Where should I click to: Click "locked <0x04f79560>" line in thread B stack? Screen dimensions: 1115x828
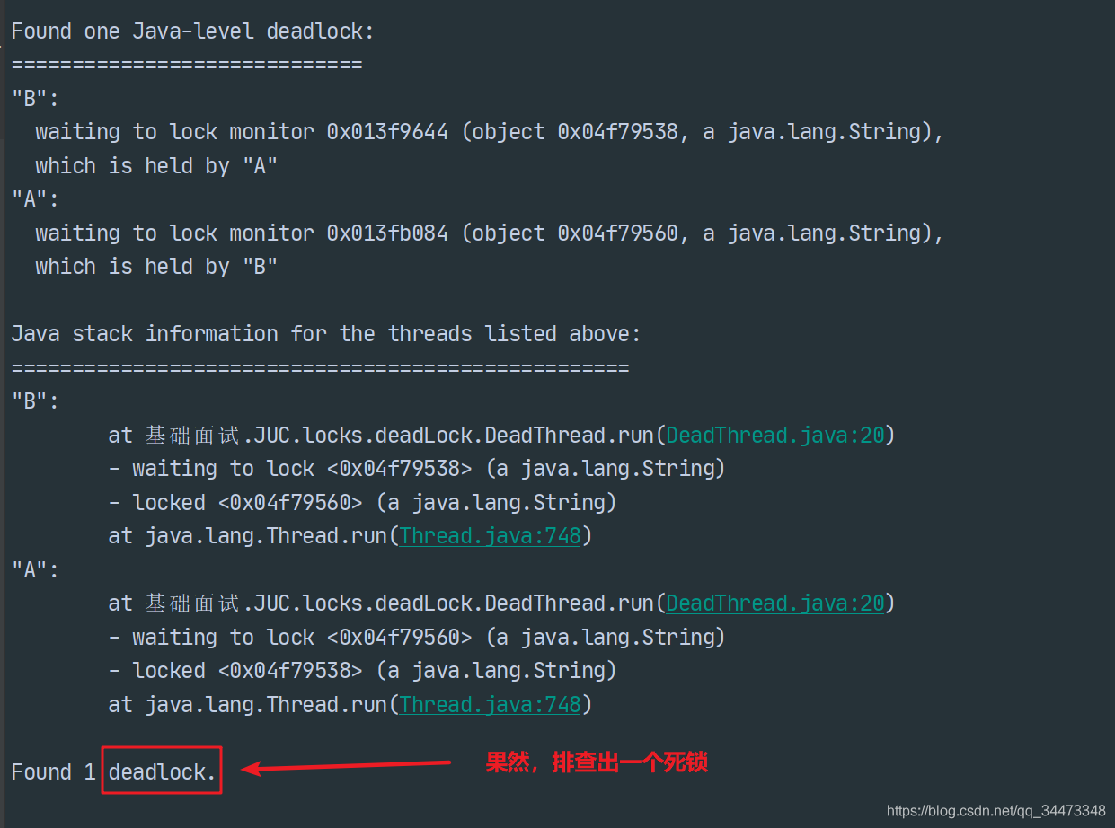pos(362,502)
